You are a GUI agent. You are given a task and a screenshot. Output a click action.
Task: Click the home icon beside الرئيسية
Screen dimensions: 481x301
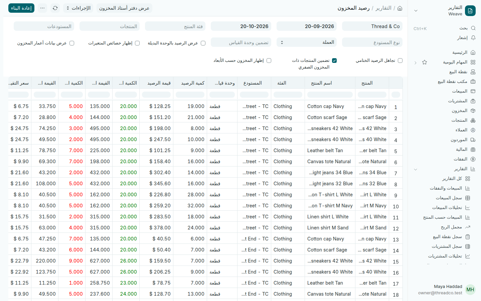[x=473, y=53]
